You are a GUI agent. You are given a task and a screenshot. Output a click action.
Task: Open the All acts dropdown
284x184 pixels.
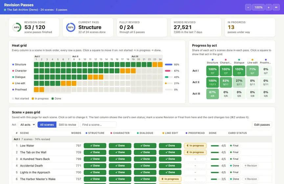point(27,125)
